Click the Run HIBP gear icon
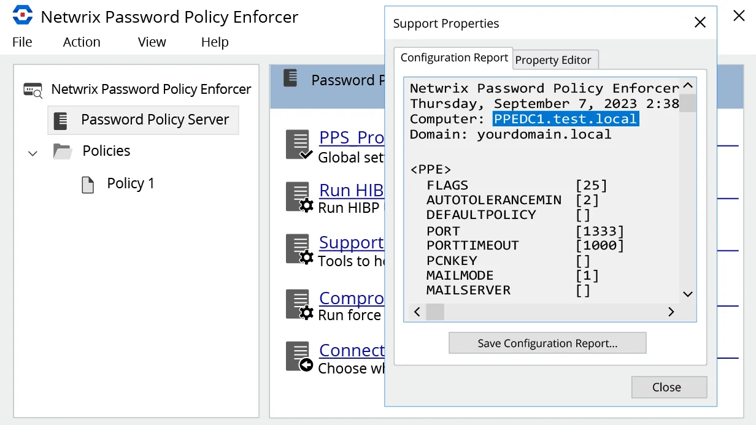756x425 pixels. click(299, 197)
